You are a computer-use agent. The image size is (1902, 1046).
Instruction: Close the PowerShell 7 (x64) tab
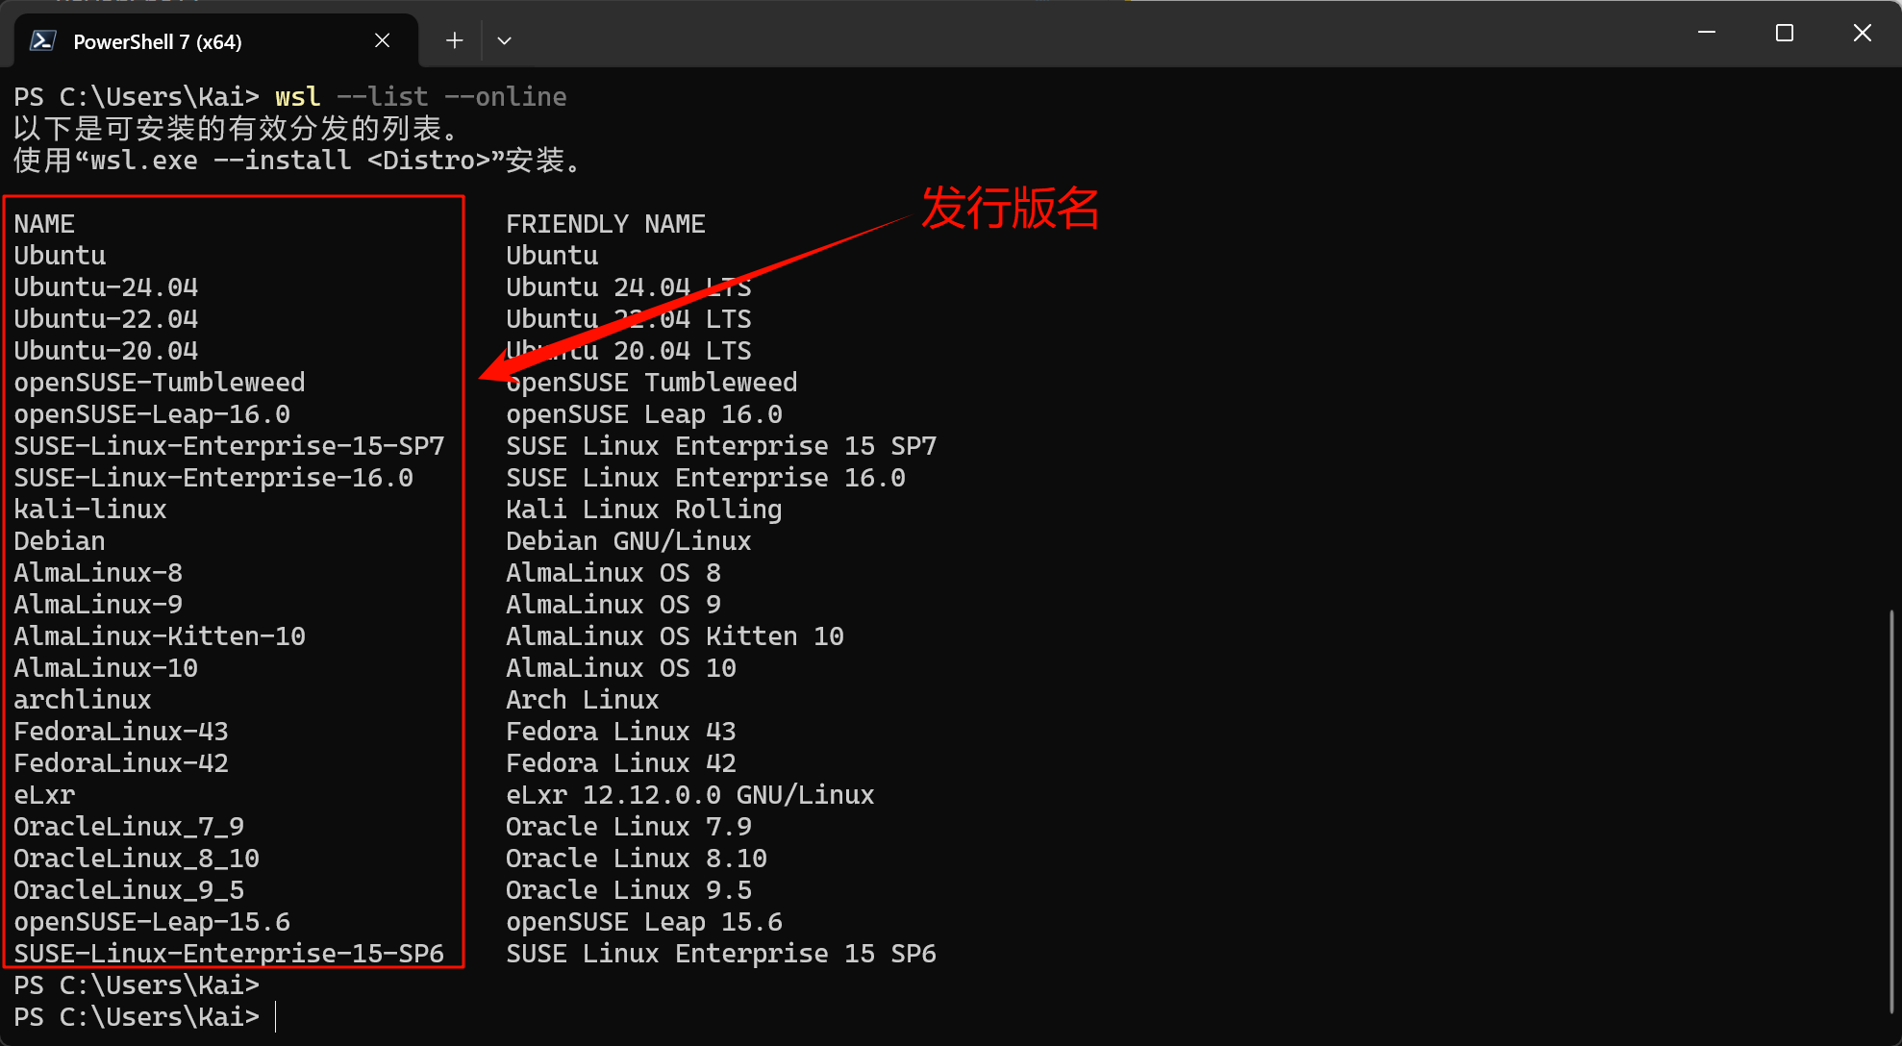pyautogui.click(x=382, y=40)
